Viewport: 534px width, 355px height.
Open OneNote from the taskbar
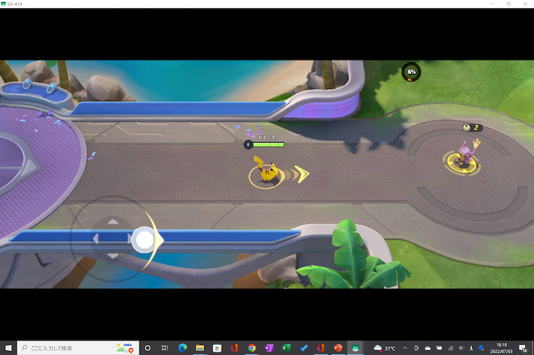pyautogui.click(x=269, y=348)
